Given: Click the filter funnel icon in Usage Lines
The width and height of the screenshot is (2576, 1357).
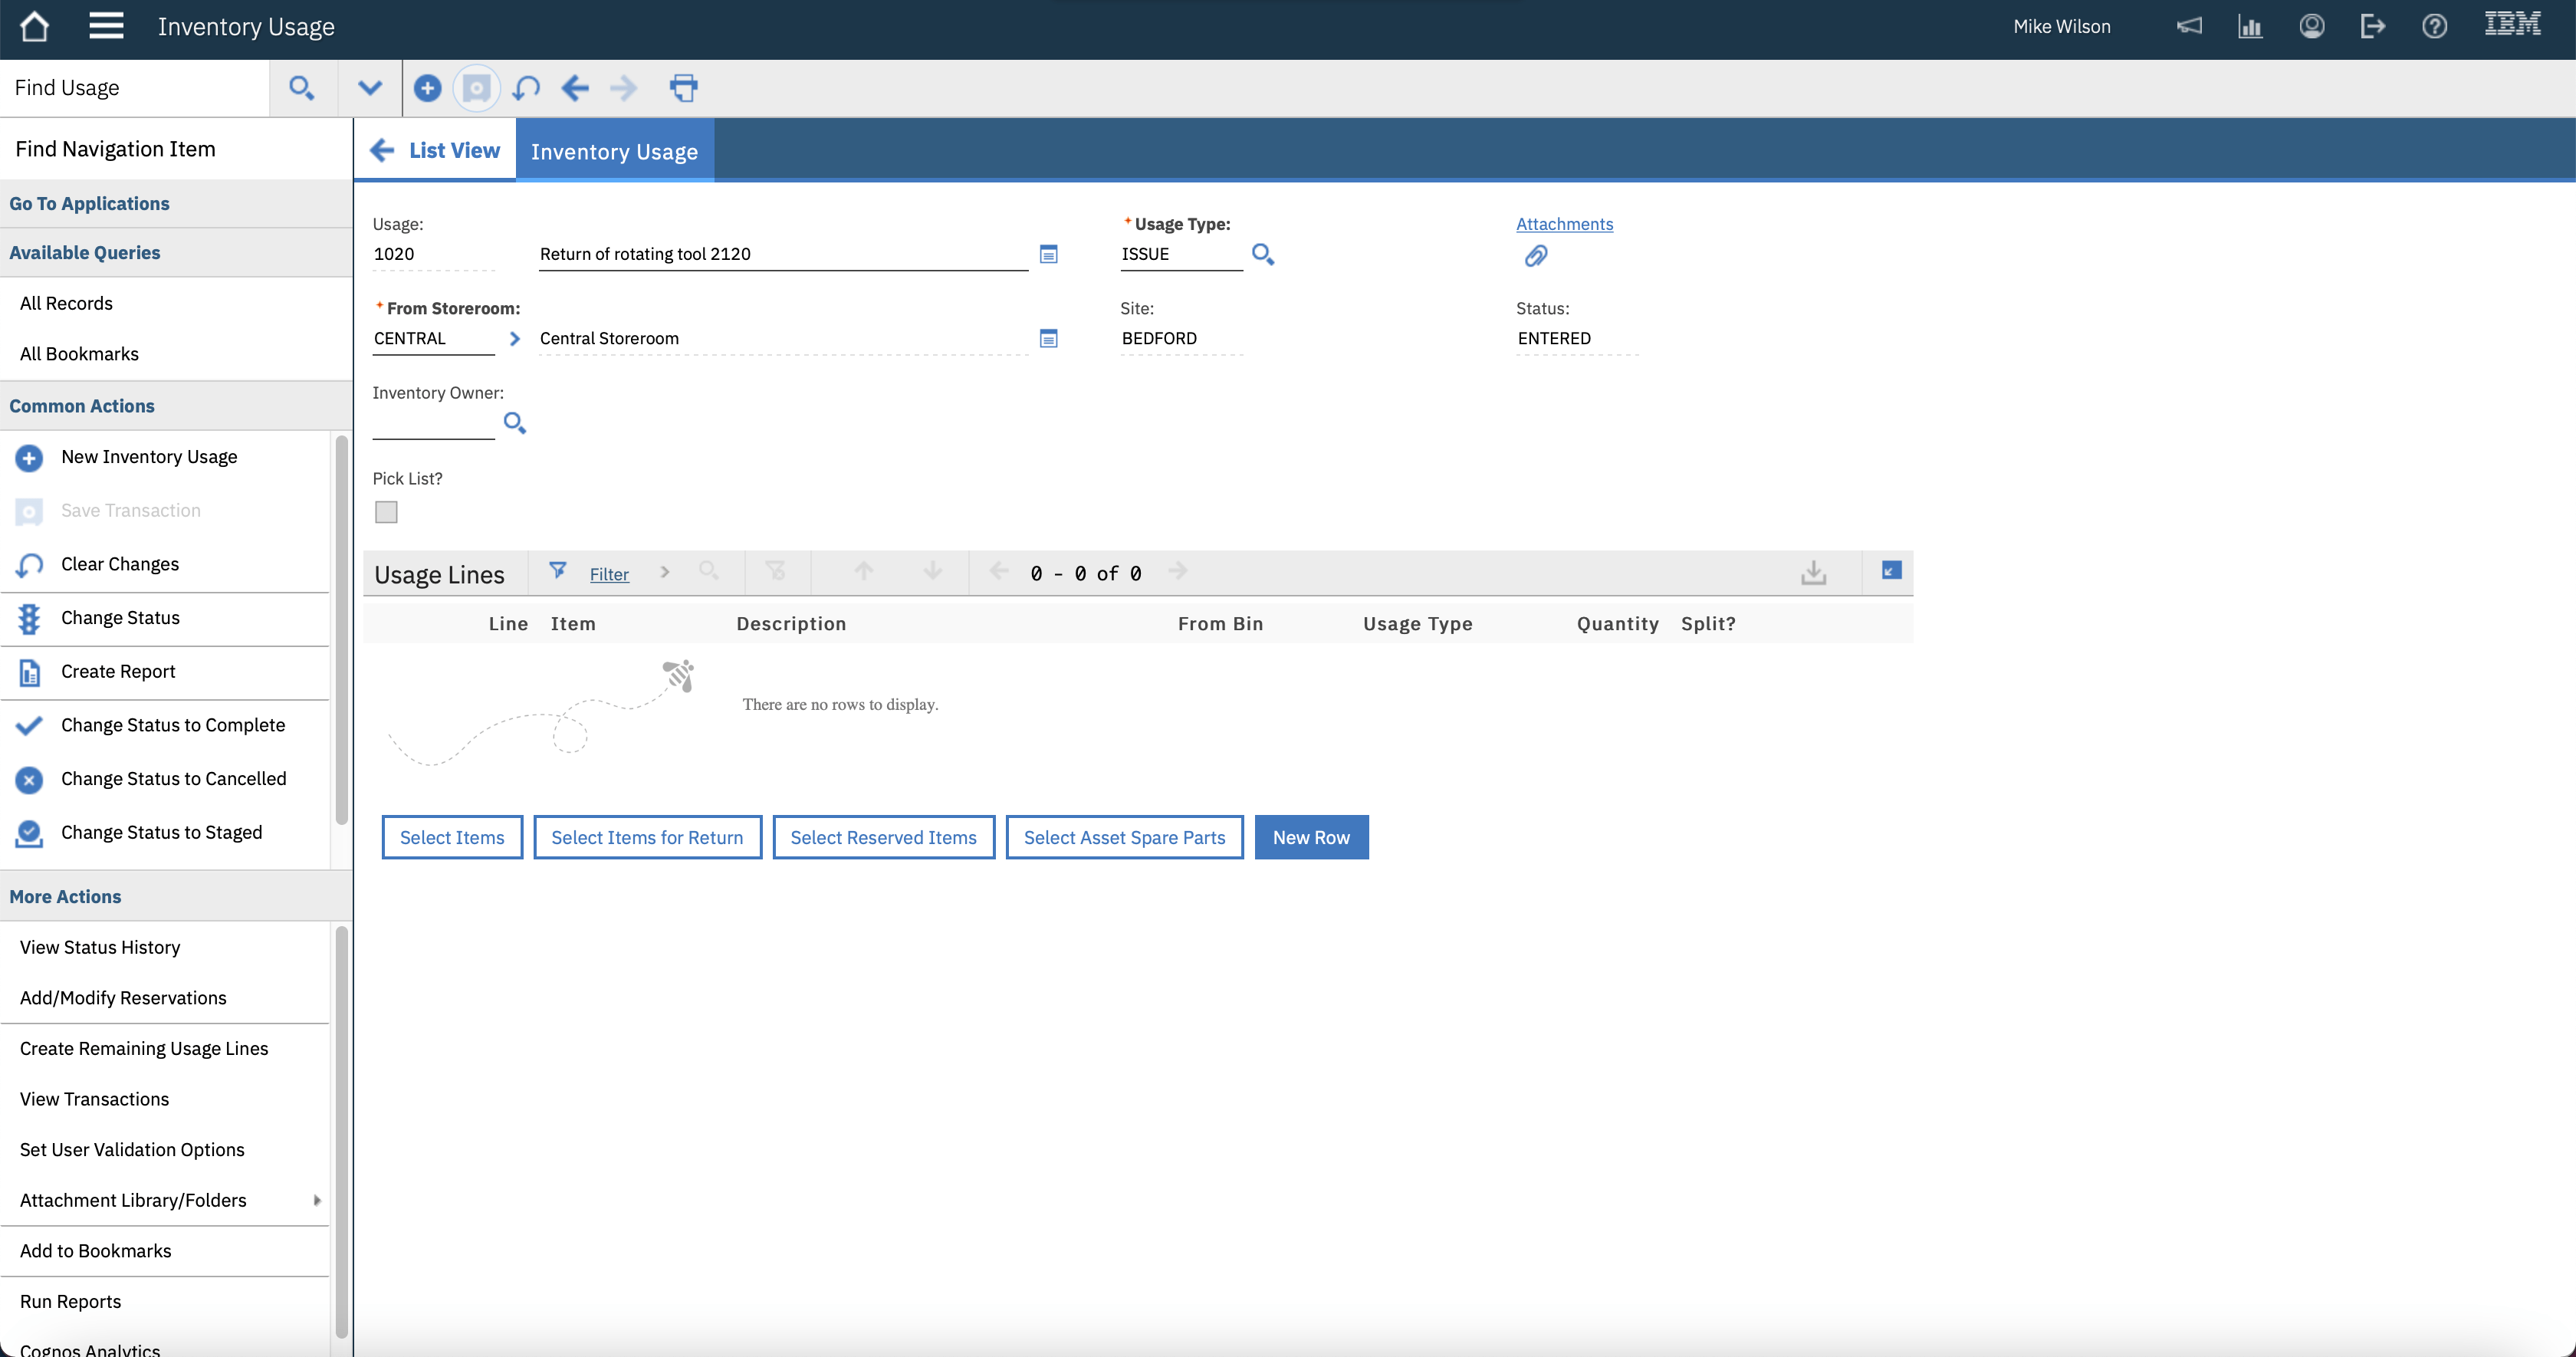Looking at the screenshot, I should tap(558, 572).
